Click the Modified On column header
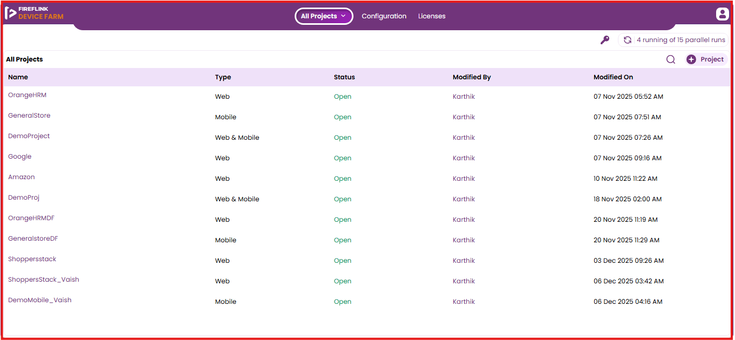 [x=613, y=77]
